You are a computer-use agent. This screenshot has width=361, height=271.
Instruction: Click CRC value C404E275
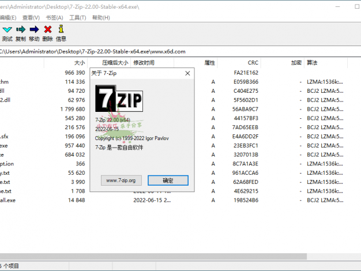pyautogui.click(x=246, y=91)
